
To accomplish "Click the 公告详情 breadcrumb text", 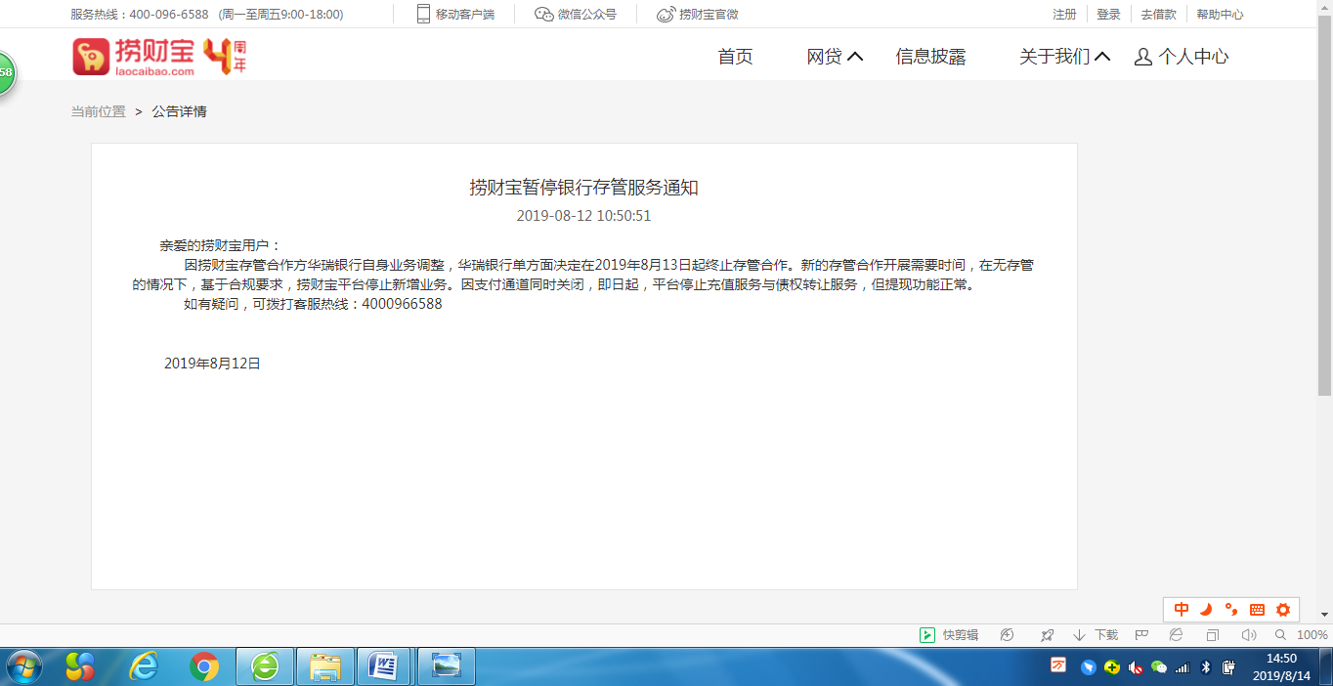I will 179,111.
